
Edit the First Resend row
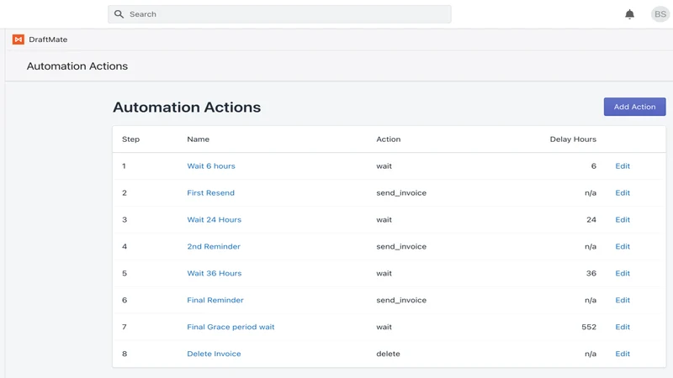click(x=623, y=193)
